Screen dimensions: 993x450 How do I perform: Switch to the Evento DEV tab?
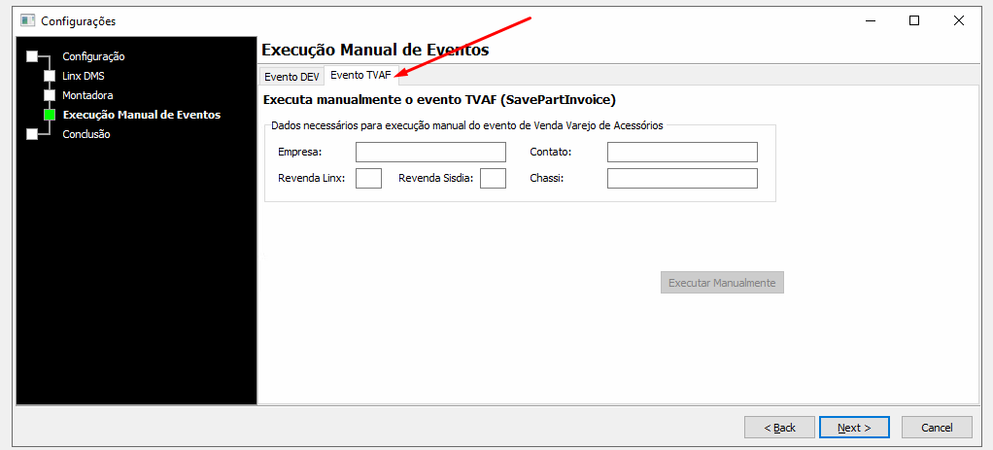[x=291, y=77]
